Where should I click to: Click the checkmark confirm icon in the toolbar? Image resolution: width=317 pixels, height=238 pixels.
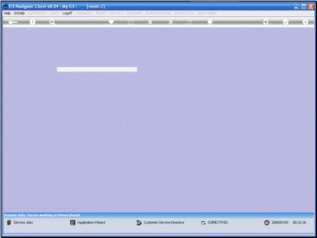pyautogui.click(x=285, y=22)
